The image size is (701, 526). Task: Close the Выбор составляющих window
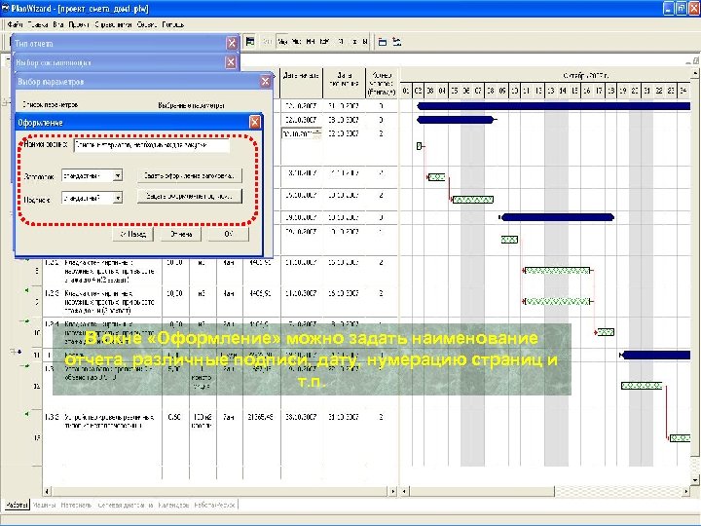click(x=231, y=62)
